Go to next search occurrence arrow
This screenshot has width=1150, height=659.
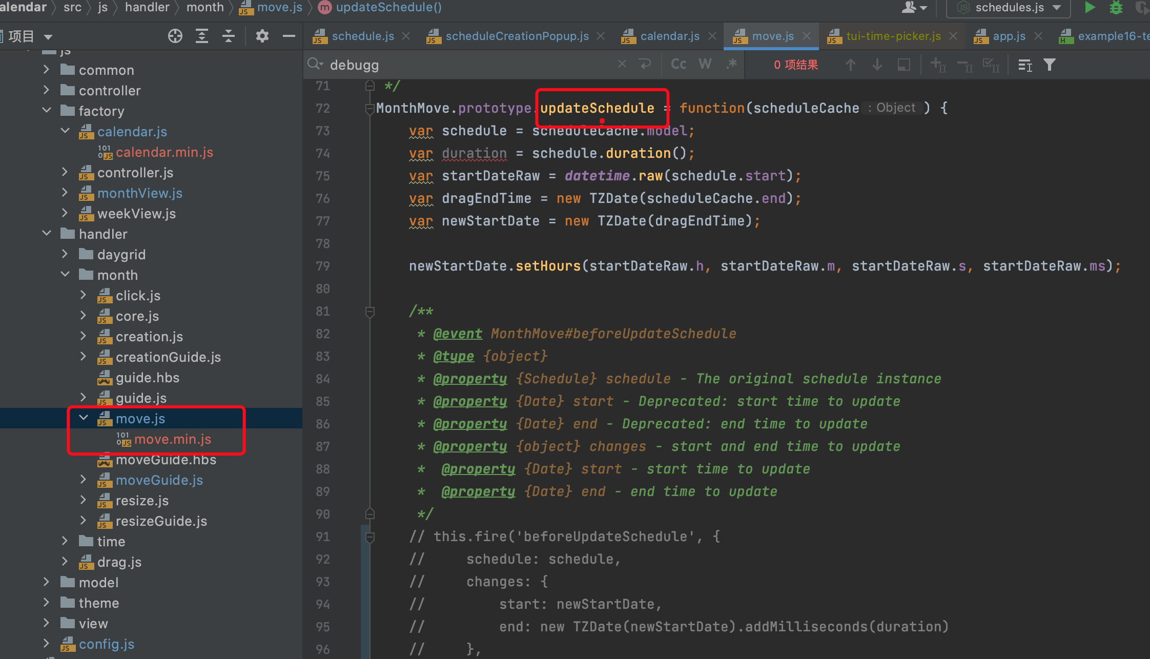877,65
